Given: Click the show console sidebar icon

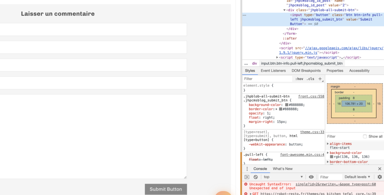Looking at the screenshot, I should point(247,177).
